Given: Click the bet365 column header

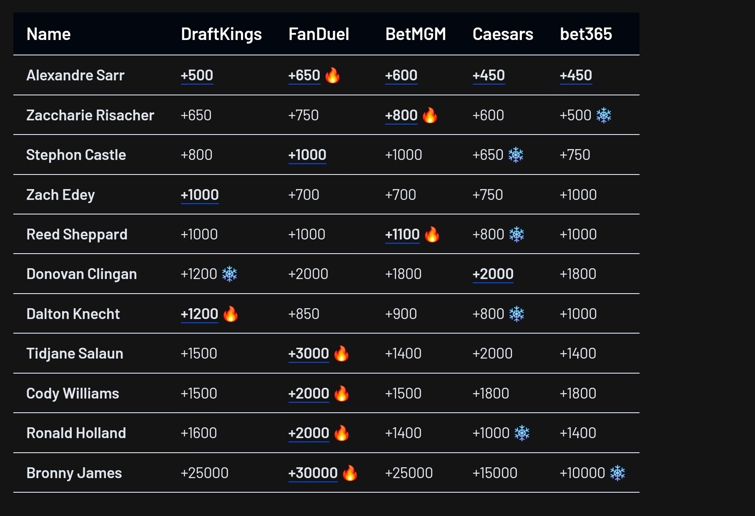Looking at the screenshot, I should click(x=586, y=34).
